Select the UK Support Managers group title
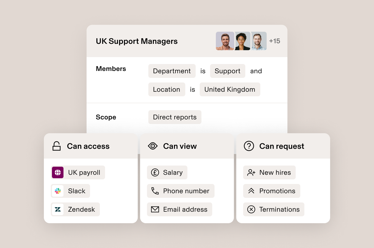This screenshot has height=248, width=374. [137, 41]
